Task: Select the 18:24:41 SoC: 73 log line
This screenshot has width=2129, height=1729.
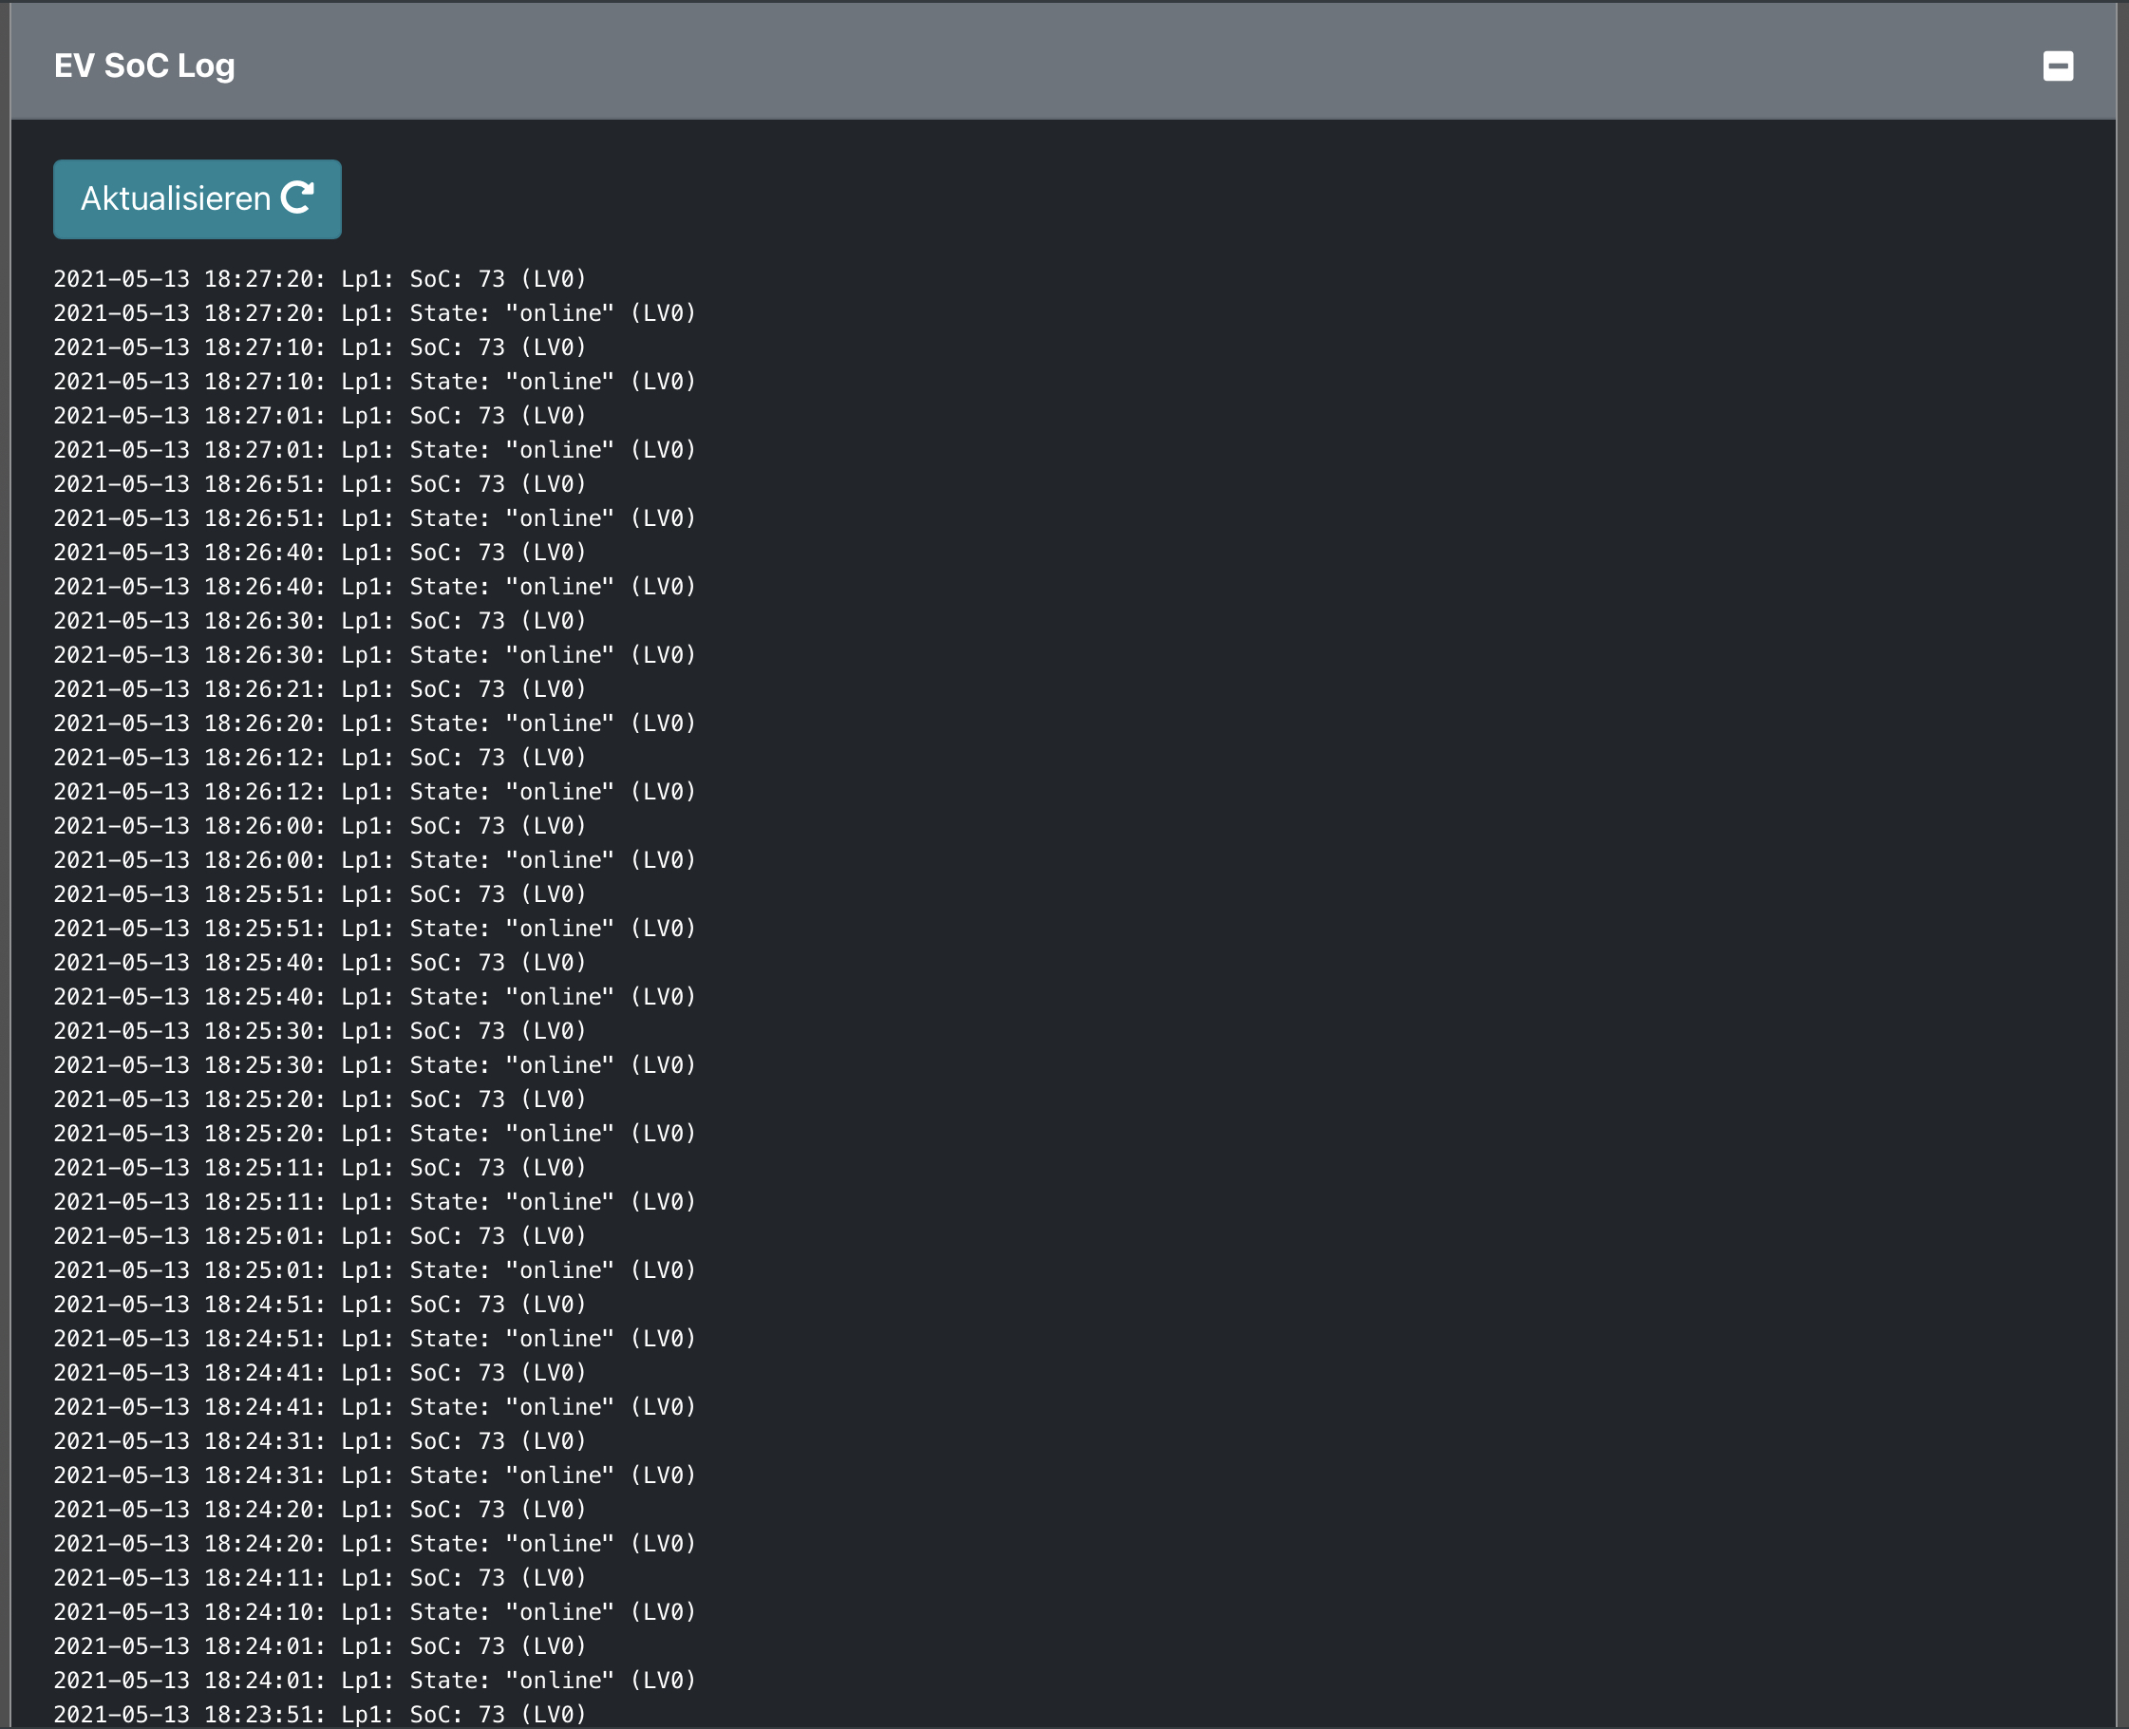Action: (320, 1372)
